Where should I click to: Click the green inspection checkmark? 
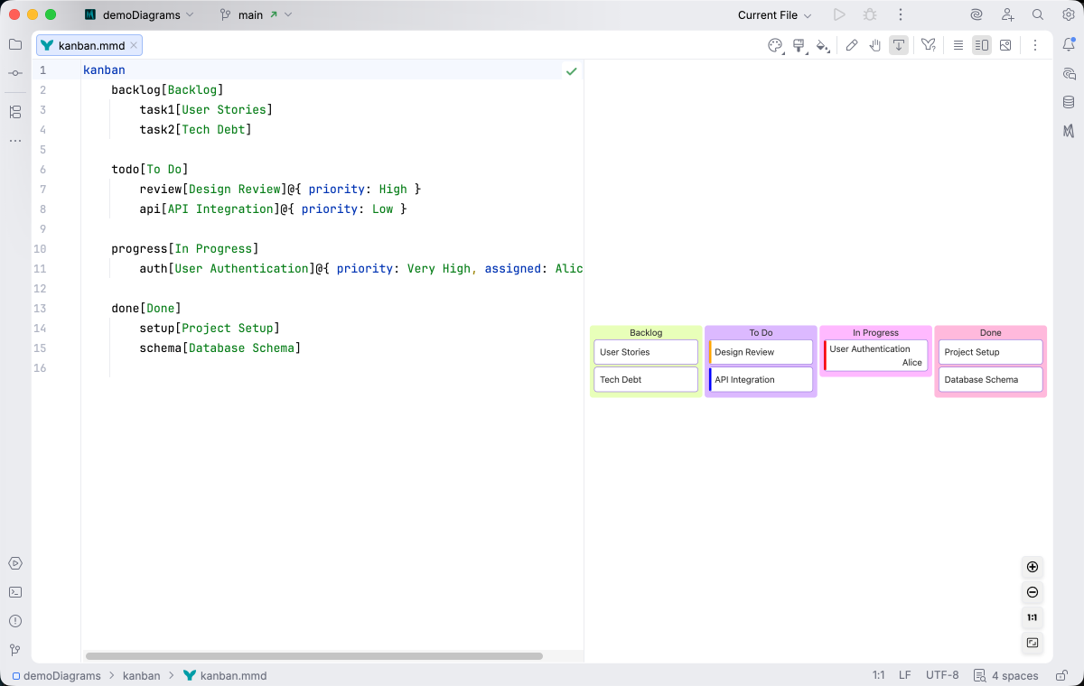[571, 70]
